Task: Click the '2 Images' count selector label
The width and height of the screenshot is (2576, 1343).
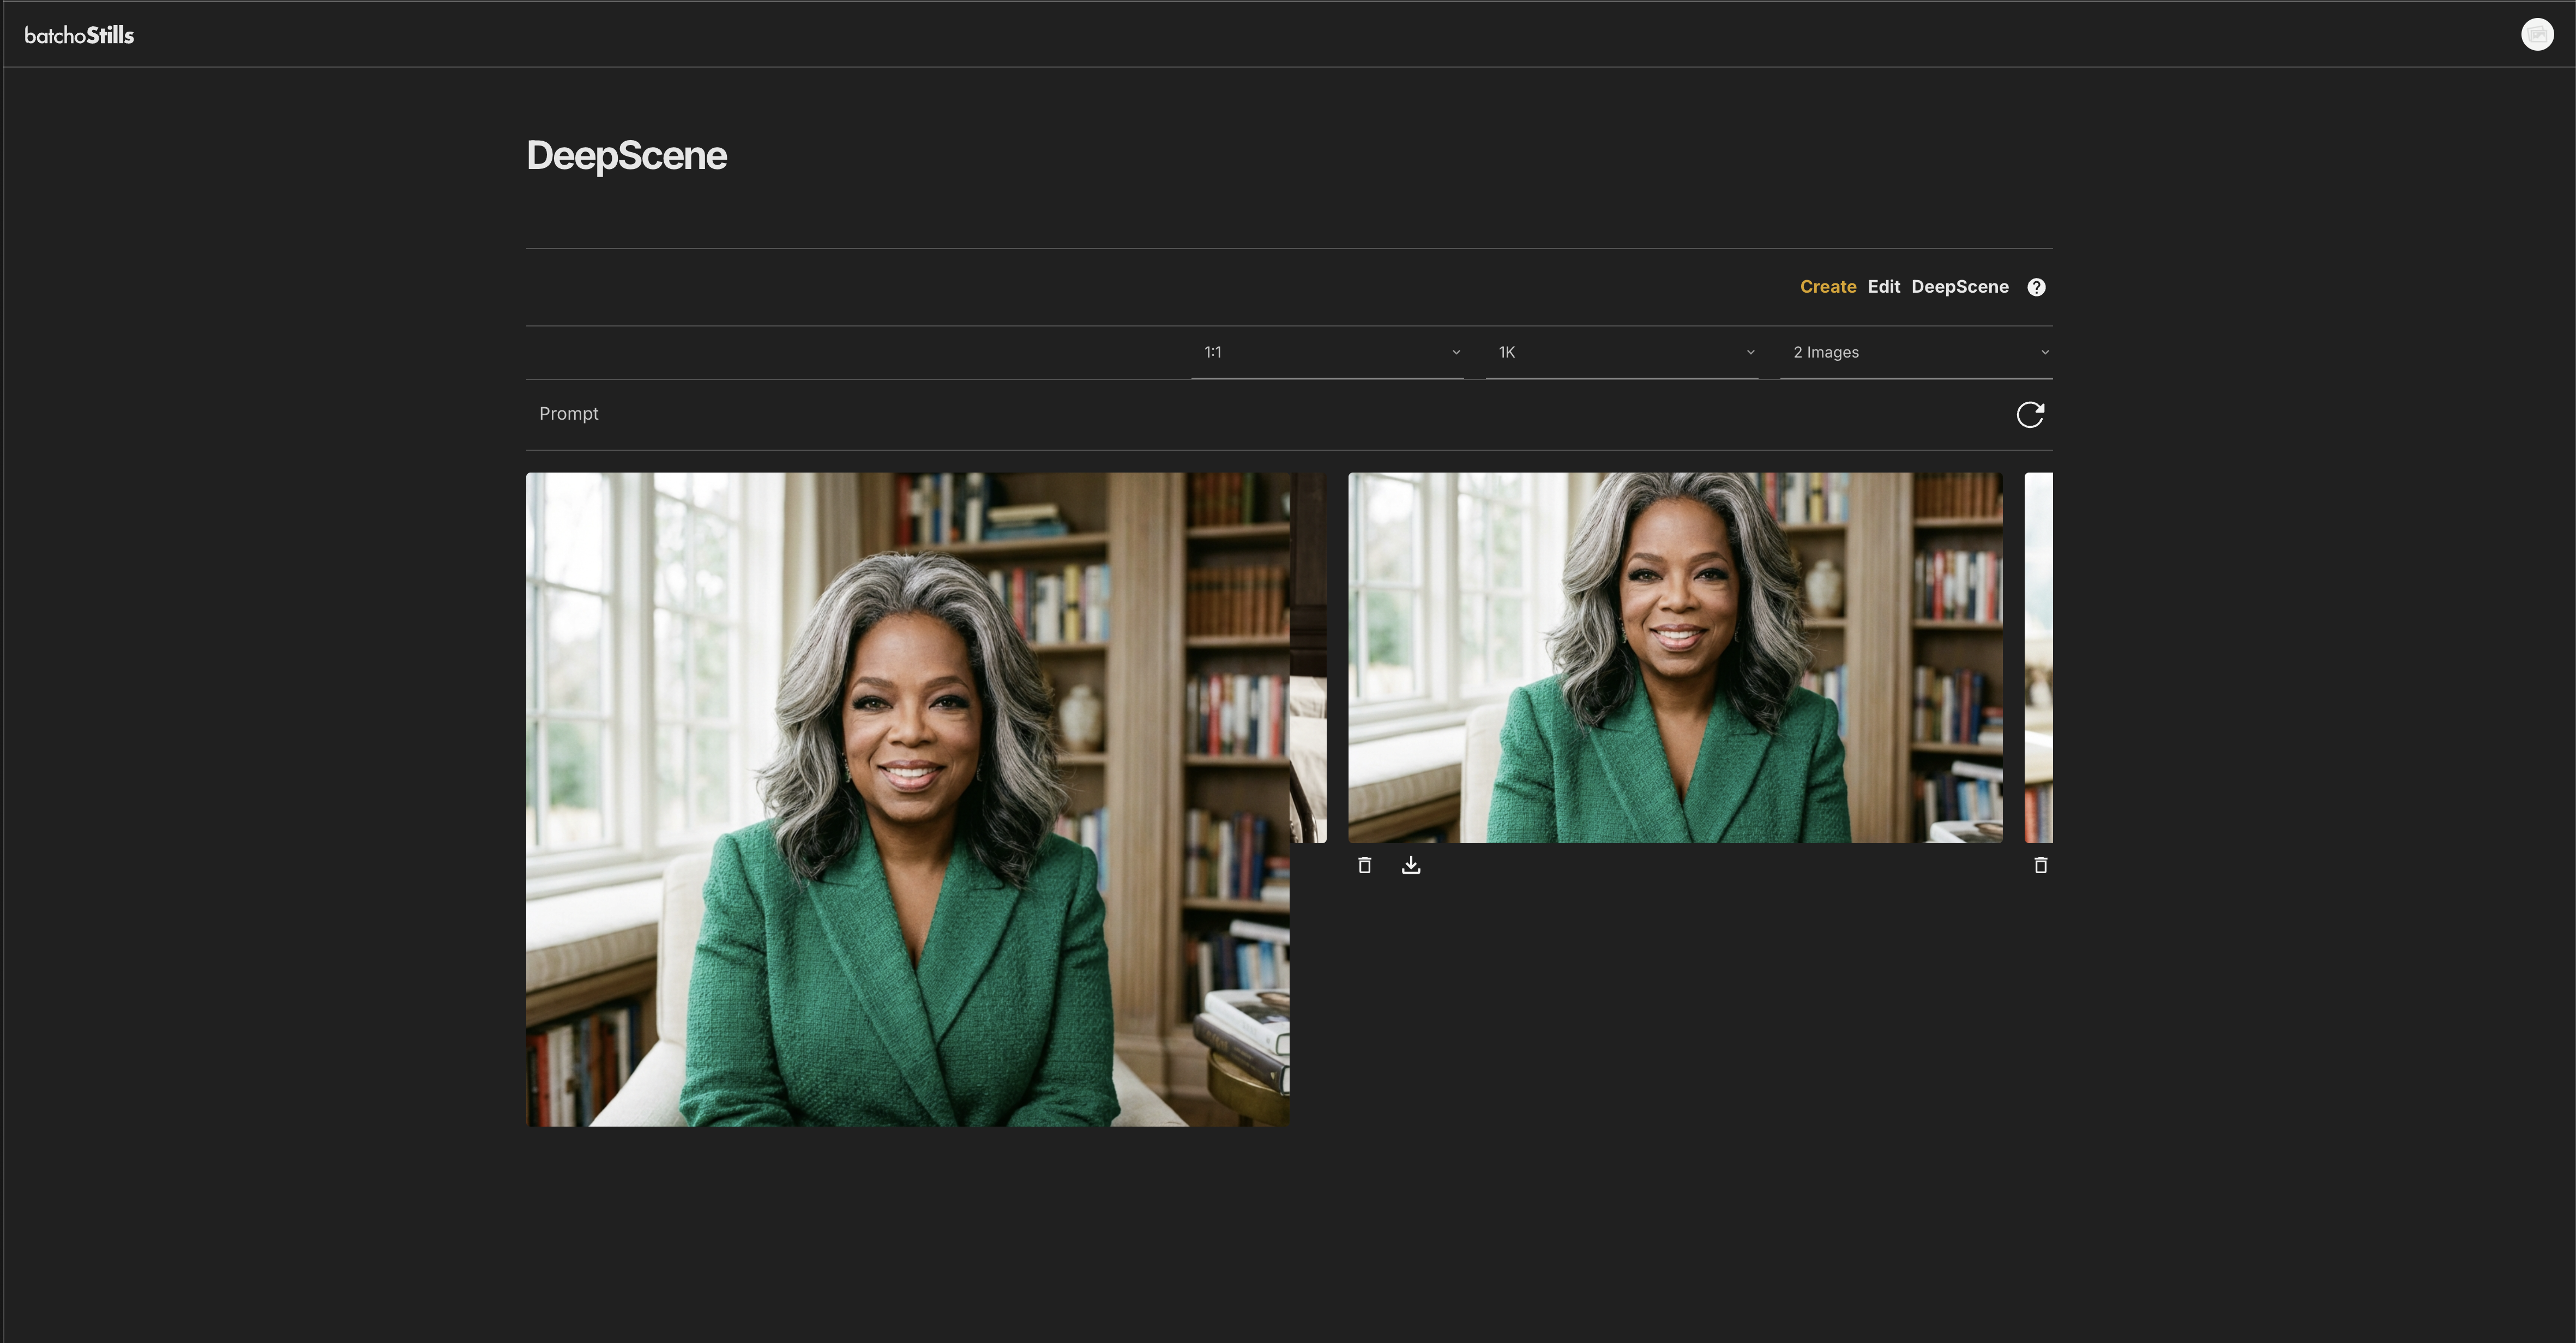Action: pyautogui.click(x=1825, y=353)
